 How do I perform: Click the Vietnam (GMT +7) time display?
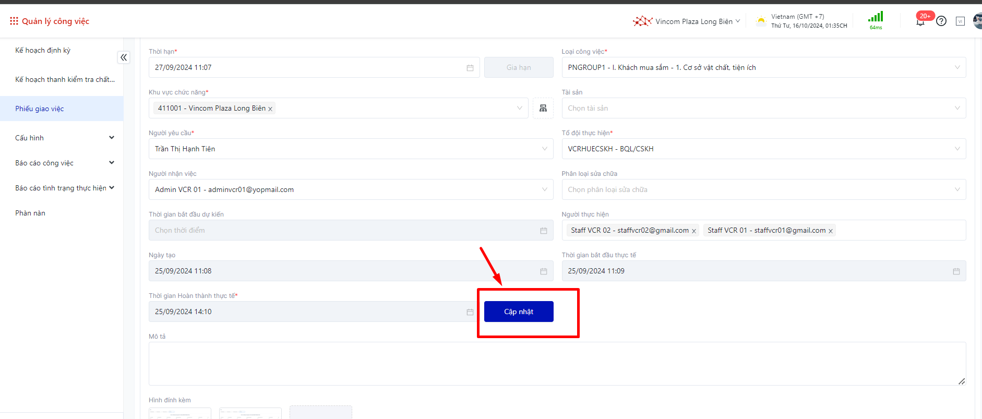tap(809, 21)
